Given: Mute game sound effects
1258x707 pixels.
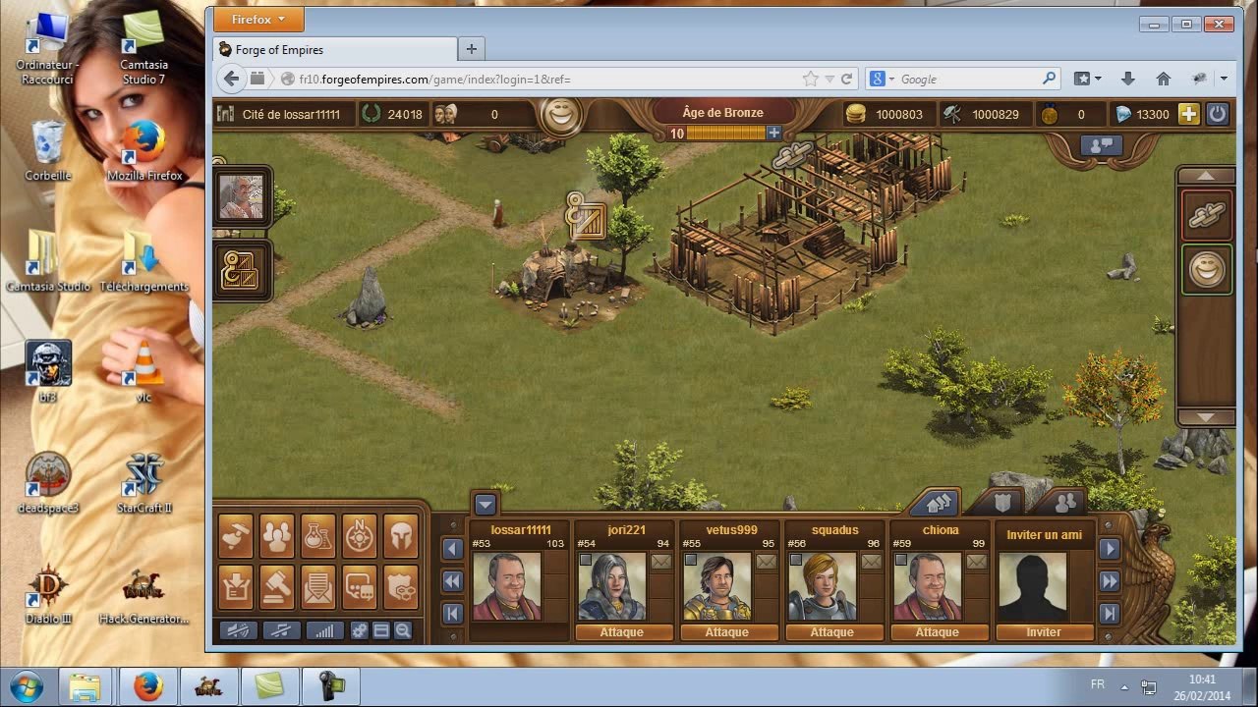Looking at the screenshot, I should click(x=238, y=630).
